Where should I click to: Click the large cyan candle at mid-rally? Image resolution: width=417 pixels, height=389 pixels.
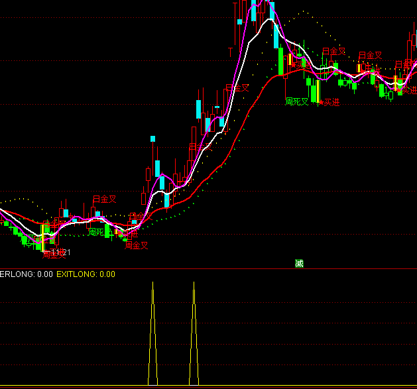pos(199,109)
